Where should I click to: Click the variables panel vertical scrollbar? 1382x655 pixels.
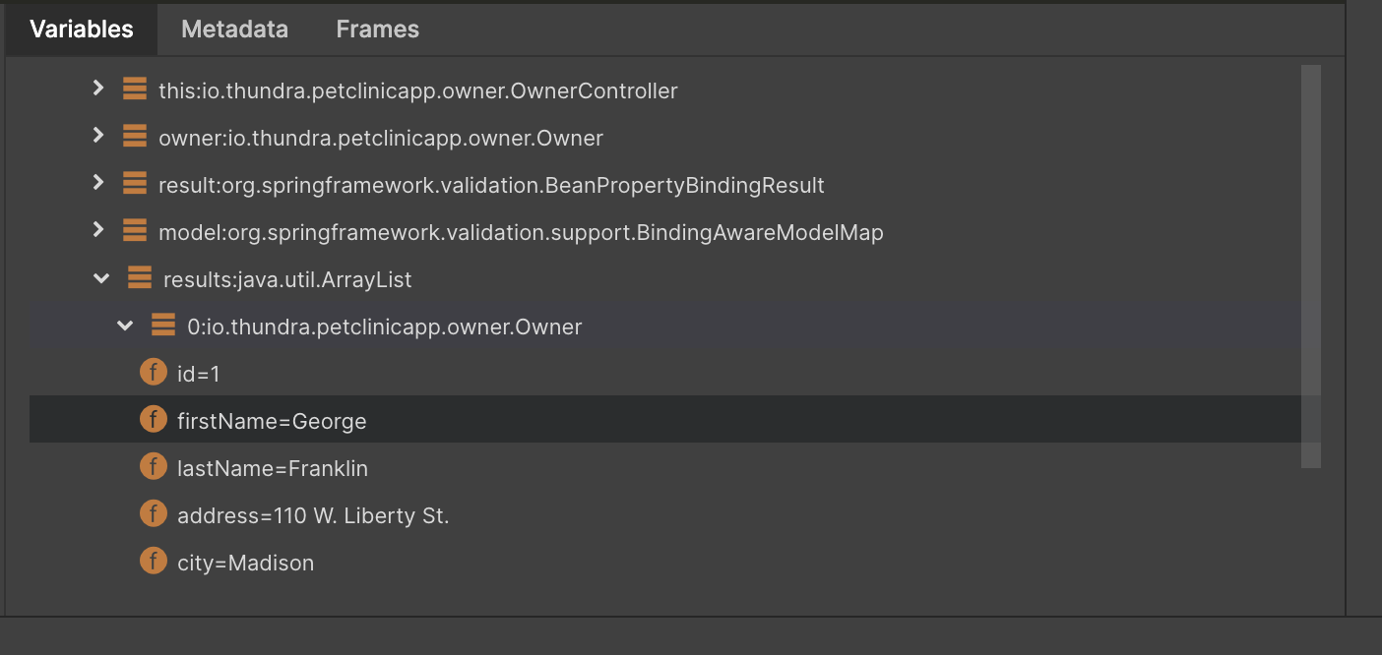1310,267
